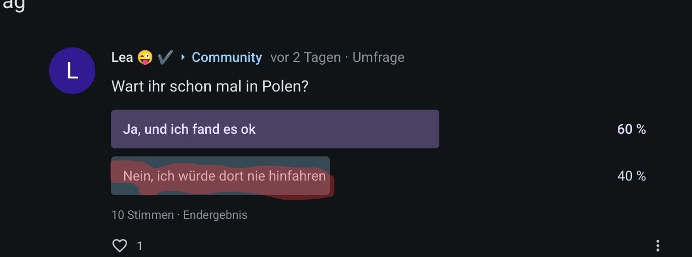The width and height of the screenshot is (692, 257).
Task: Open the three-dot more options menu
Action: tap(658, 245)
